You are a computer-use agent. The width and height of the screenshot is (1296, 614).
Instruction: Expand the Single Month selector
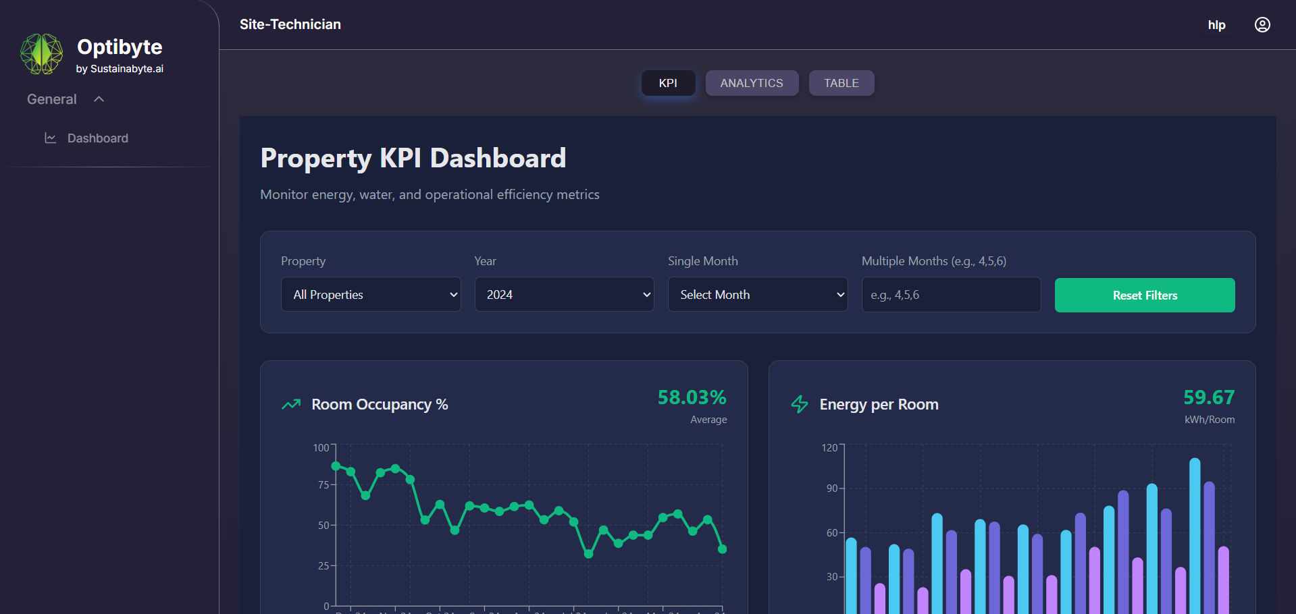coord(757,295)
